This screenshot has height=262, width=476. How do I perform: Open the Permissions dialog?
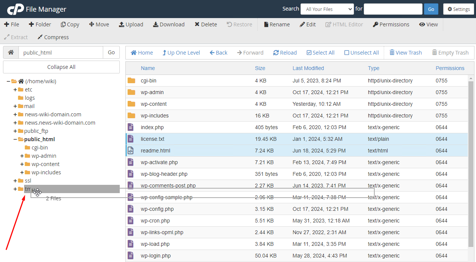[391, 24]
